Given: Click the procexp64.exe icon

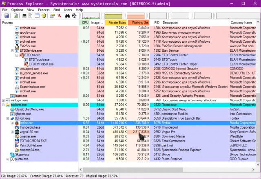Looking at the screenshot, I should coord(17,150).
